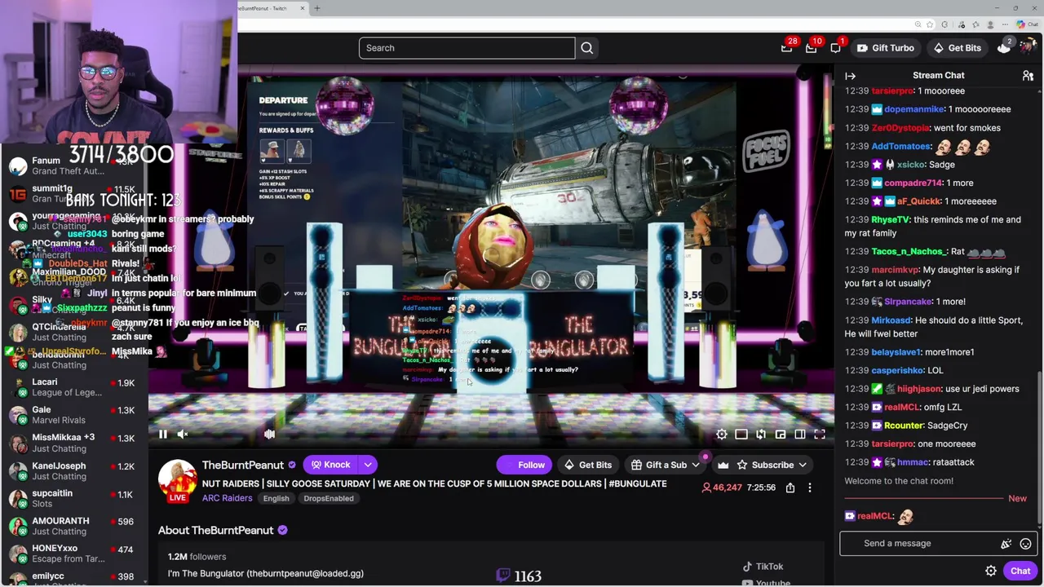Focus the Twitch Search box

point(467,48)
